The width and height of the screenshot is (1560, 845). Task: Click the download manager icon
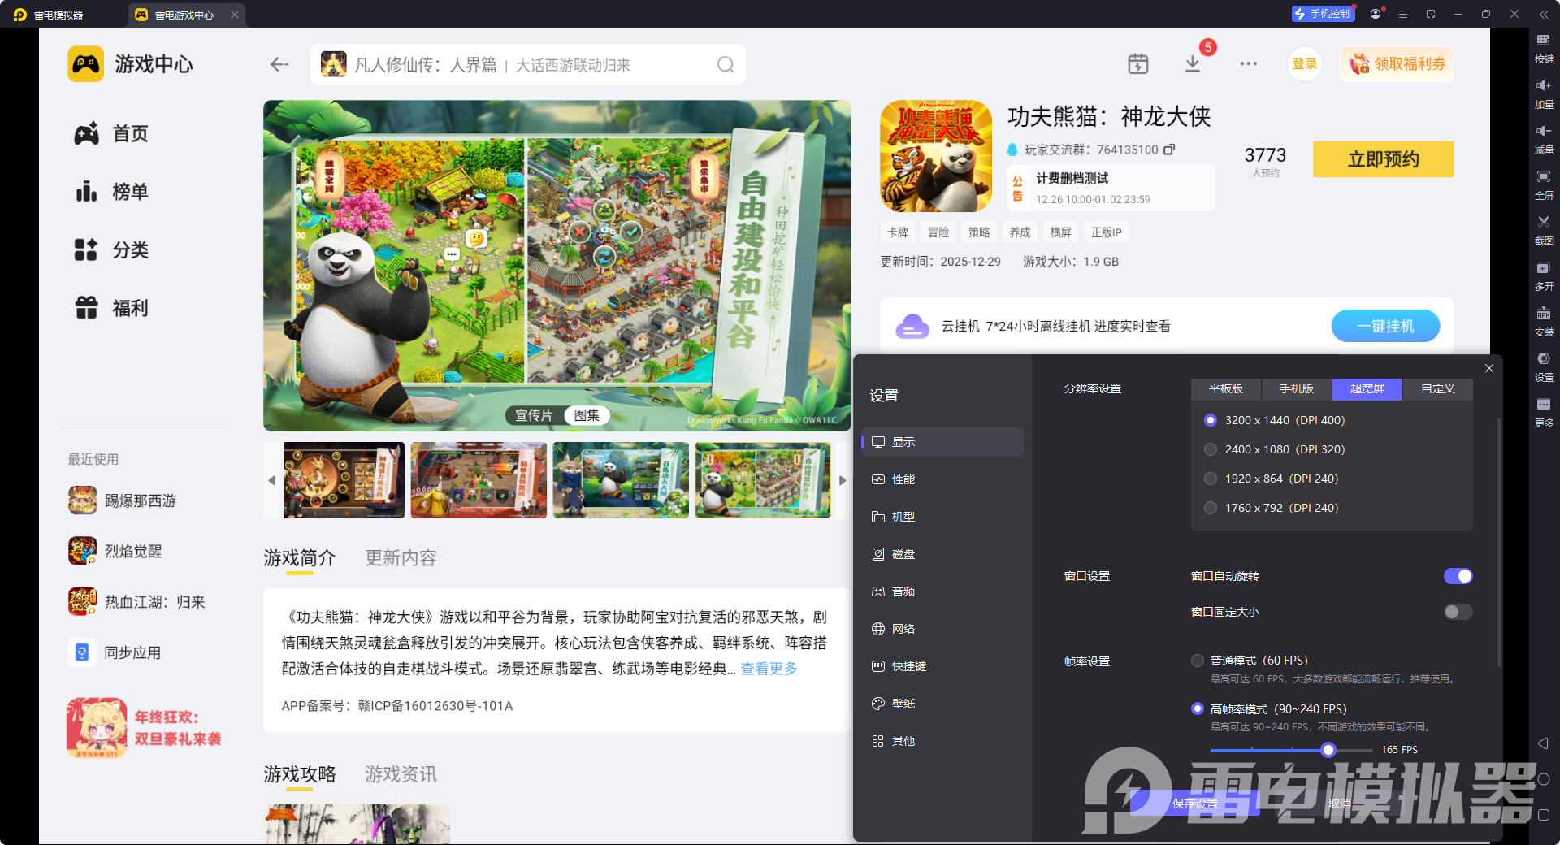[1192, 64]
